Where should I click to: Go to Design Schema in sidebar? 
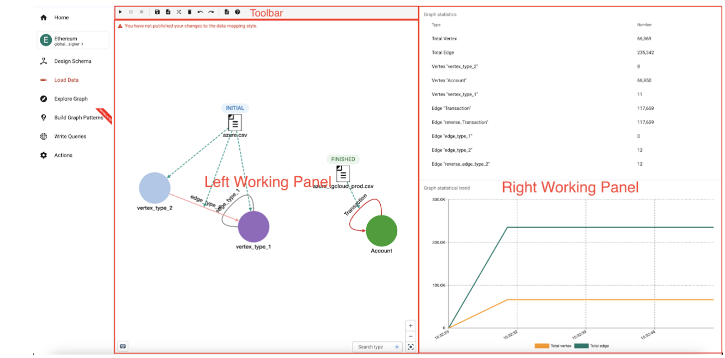72,61
